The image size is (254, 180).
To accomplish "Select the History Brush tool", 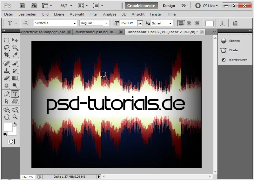I will pyautogui.click(x=15, y=71).
